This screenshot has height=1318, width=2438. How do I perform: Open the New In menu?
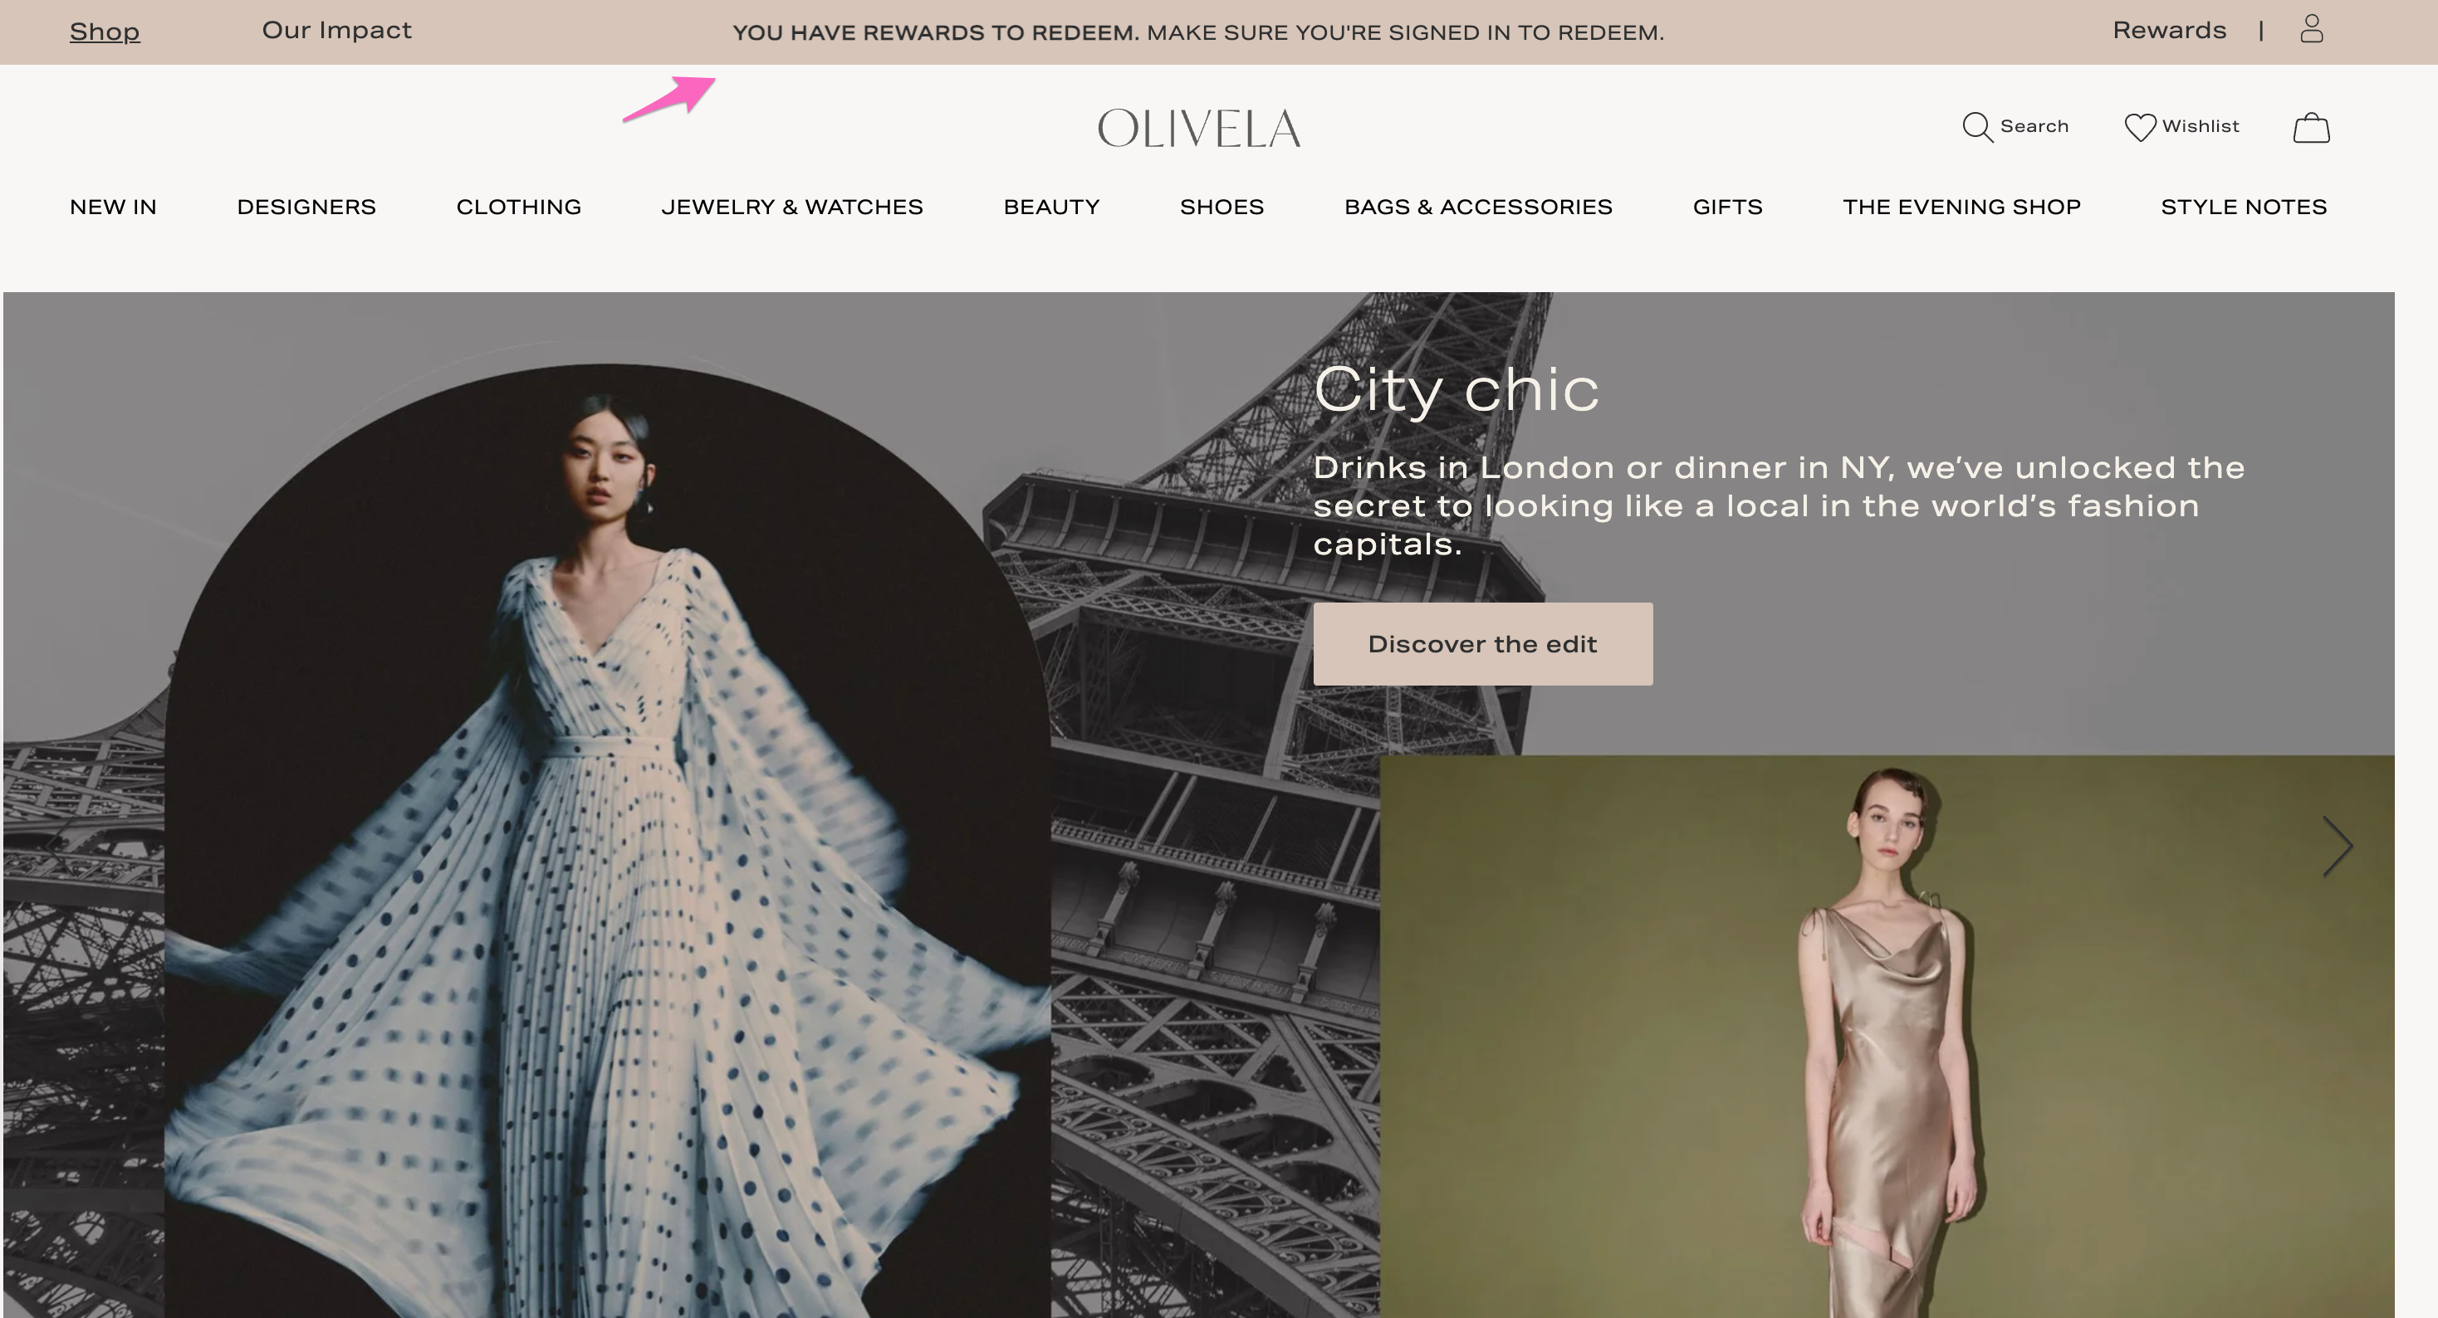tap(114, 207)
